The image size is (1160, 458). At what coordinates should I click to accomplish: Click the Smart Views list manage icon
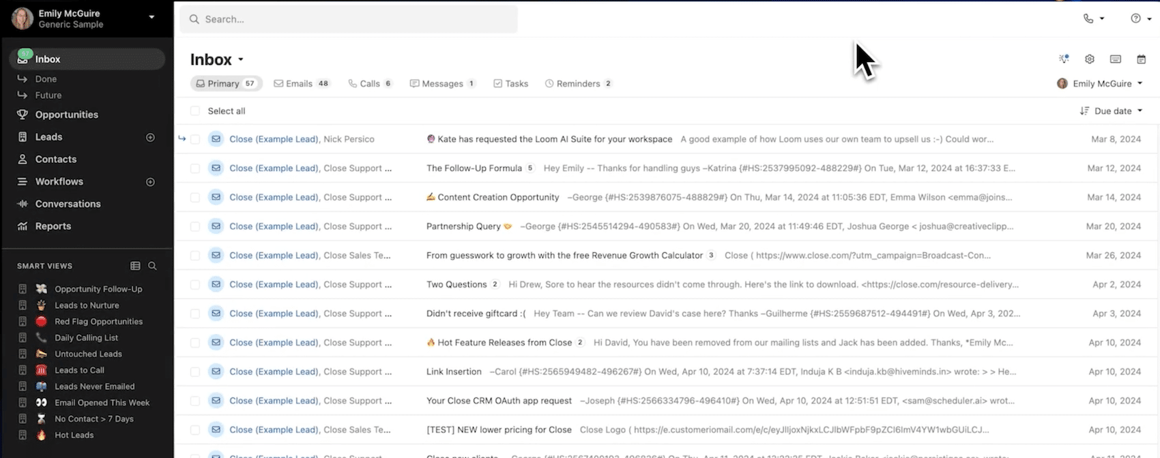[x=135, y=266]
